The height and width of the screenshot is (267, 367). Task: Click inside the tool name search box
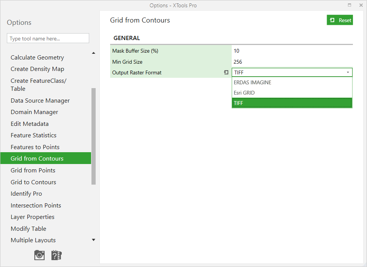pos(48,38)
